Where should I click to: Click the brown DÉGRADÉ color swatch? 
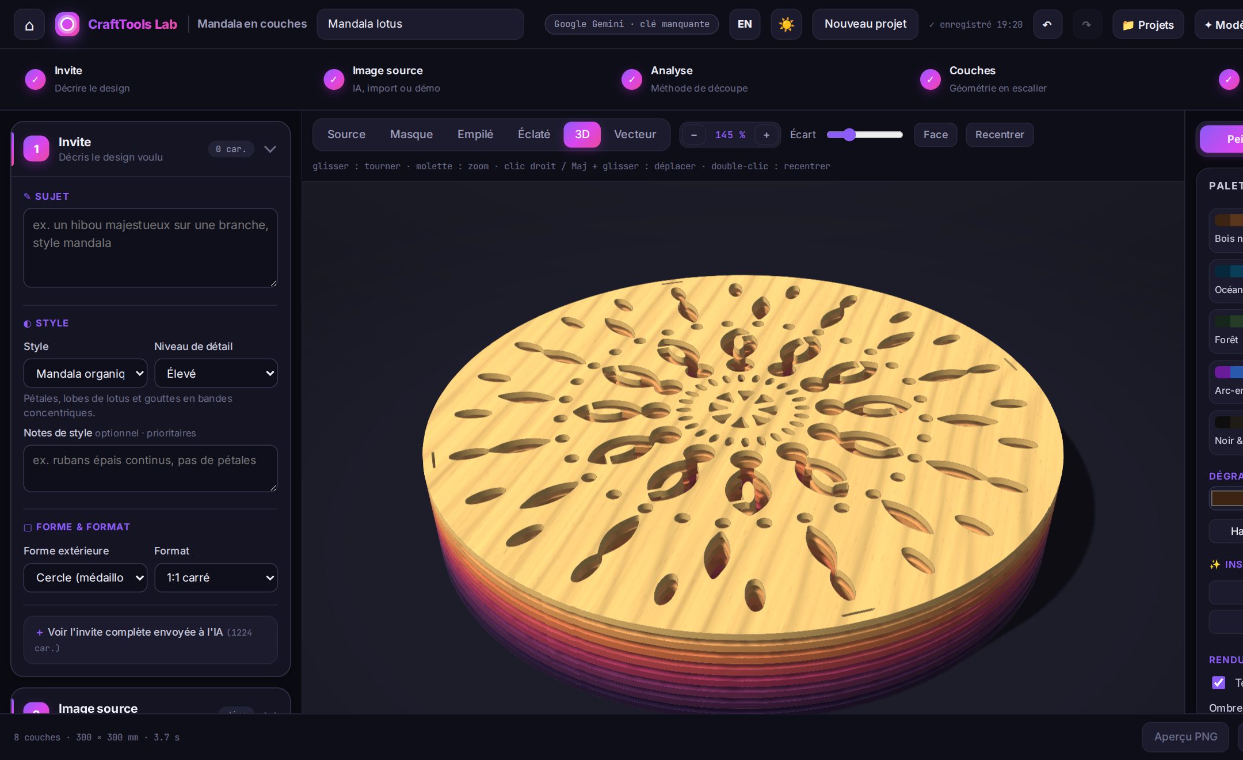1227,498
